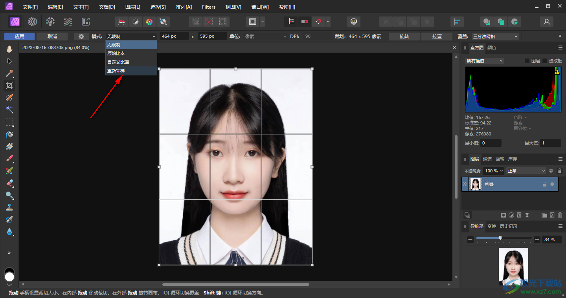Screen dimensions: 566x298
Task: Toggle the pixel grid alignment icon
Action: tap(291, 22)
